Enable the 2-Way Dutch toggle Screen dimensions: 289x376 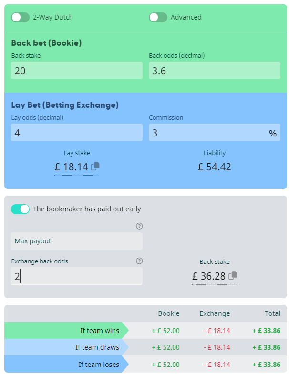[20, 17]
